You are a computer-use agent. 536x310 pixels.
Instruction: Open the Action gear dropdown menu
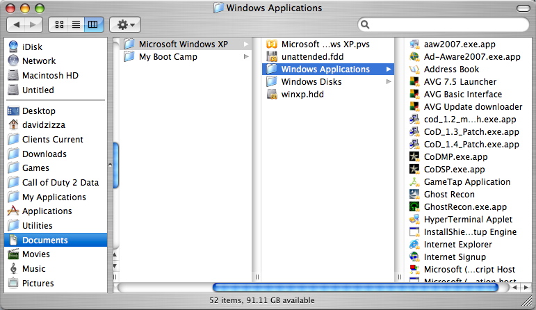(x=125, y=24)
